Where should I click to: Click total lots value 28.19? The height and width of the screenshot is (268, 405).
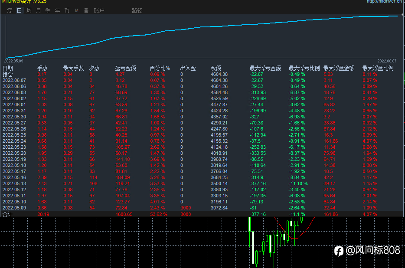pyautogui.click(x=43, y=214)
